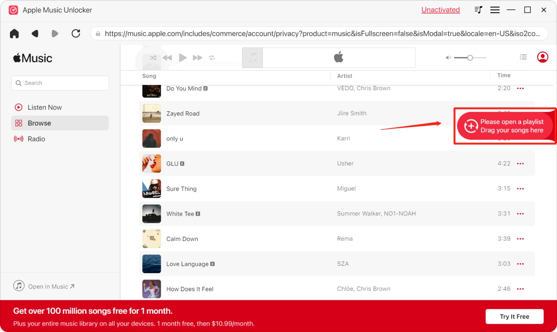Screen dimensions: 557x332
Task: Click the Song column header
Action: [149, 76]
